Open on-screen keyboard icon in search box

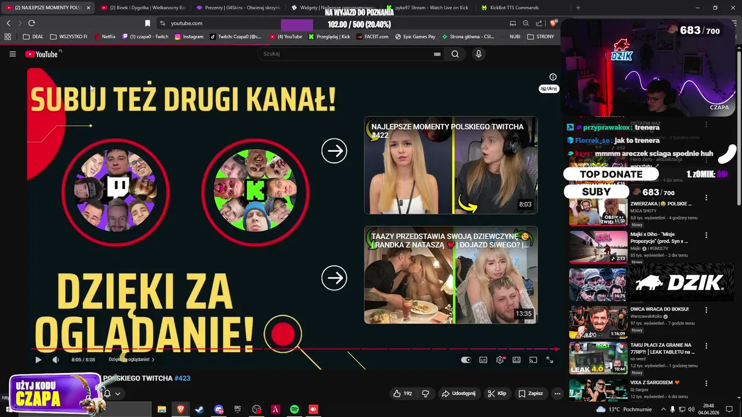[437, 54]
